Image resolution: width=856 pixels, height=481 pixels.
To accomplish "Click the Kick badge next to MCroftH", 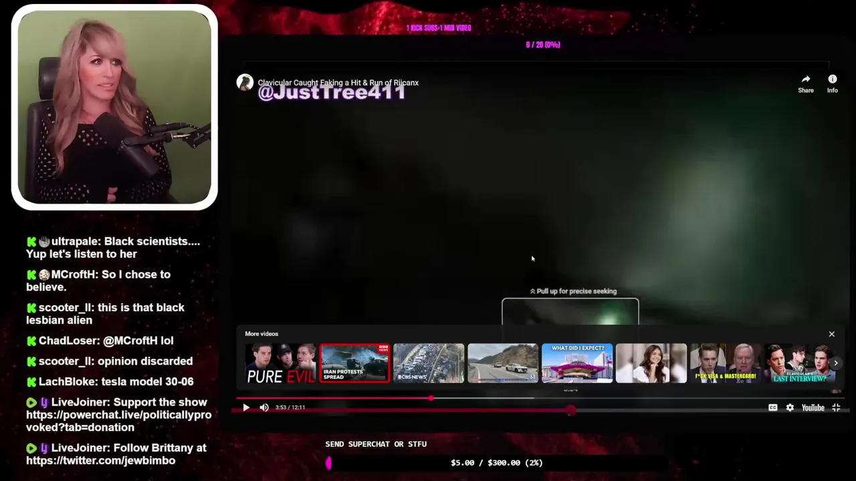I will tap(31, 275).
